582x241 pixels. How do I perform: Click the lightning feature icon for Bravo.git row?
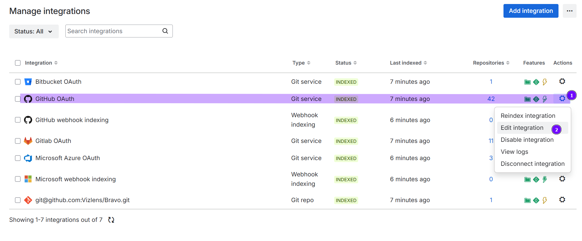544,200
